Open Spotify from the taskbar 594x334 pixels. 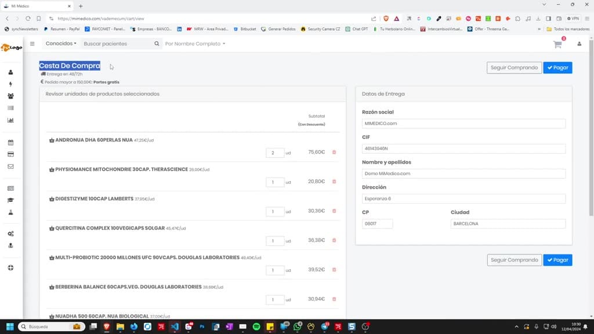[x=256, y=326]
